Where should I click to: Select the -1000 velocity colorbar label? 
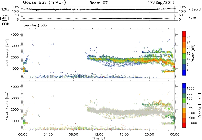tap(192, 123)
